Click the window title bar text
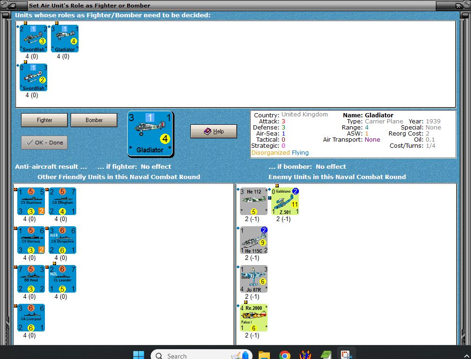 (89, 6)
